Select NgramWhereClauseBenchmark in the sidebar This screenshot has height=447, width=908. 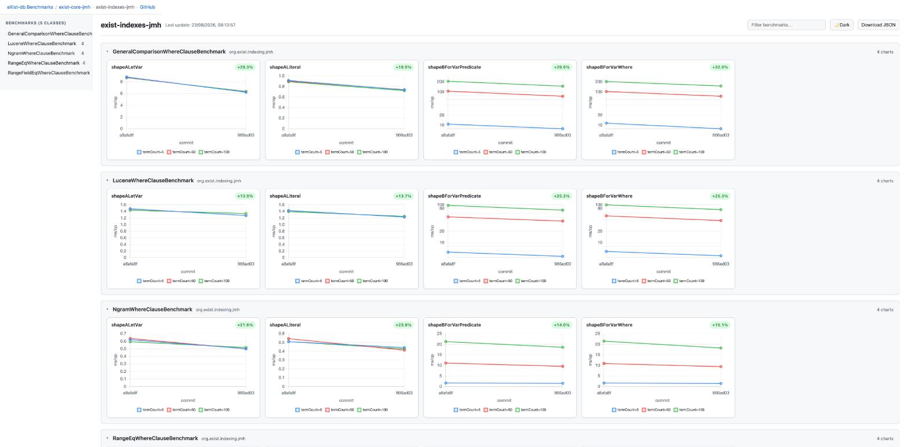point(46,53)
